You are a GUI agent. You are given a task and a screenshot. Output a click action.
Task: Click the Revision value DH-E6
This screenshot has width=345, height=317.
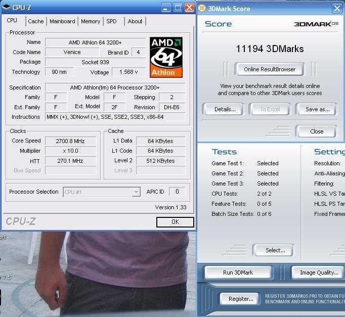(172, 107)
